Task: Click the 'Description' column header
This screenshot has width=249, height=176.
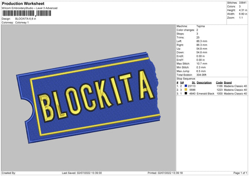Action: [x=204, y=83]
